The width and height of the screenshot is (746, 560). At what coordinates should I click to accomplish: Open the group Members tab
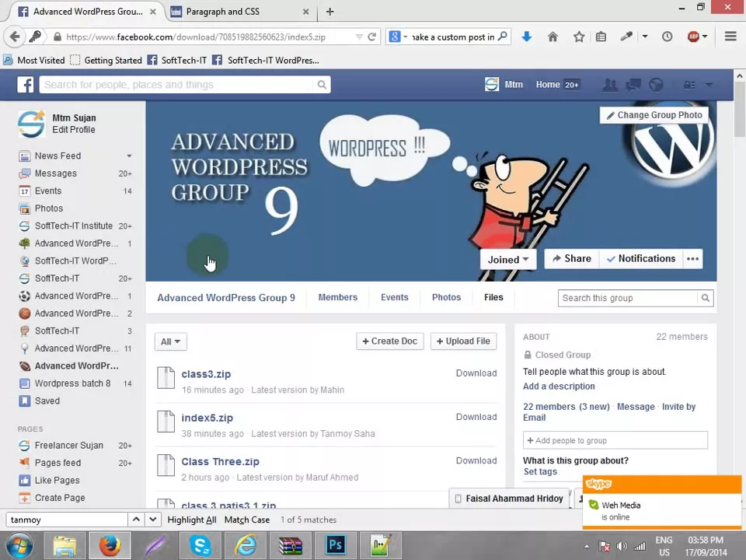tap(338, 297)
